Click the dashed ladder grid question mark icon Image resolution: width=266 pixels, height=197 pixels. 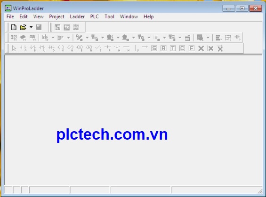[228, 38]
